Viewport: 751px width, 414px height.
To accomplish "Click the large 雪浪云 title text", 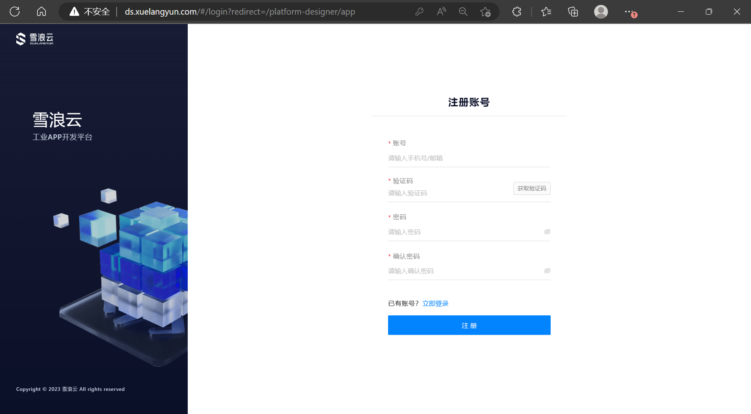I will pyautogui.click(x=57, y=120).
